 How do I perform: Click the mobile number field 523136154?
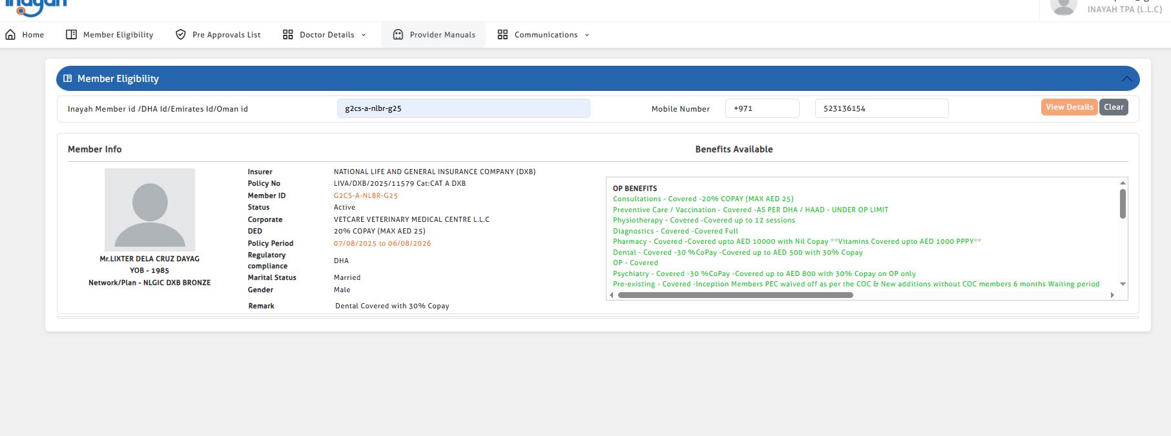coord(882,108)
